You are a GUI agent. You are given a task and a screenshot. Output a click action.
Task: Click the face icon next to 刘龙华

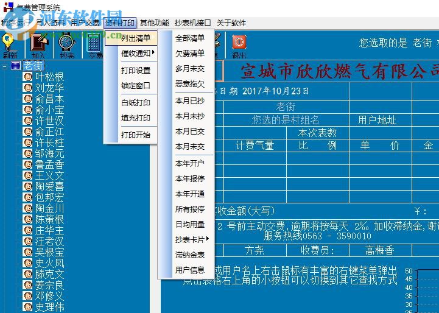tap(27, 88)
